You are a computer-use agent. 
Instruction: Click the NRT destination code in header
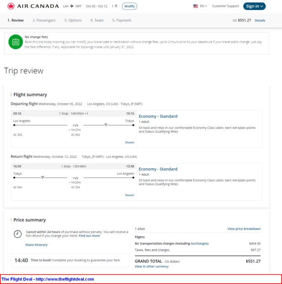click(x=78, y=6)
